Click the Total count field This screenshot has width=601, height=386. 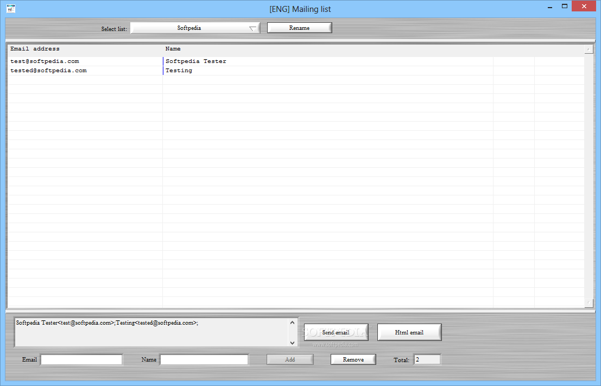pyautogui.click(x=427, y=359)
